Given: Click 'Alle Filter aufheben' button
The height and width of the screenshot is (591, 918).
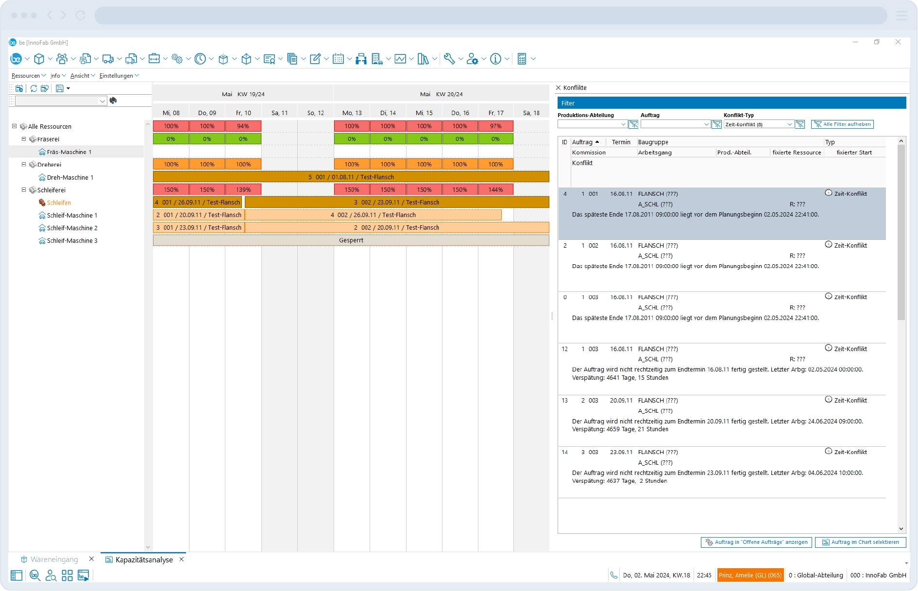Looking at the screenshot, I should [842, 124].
